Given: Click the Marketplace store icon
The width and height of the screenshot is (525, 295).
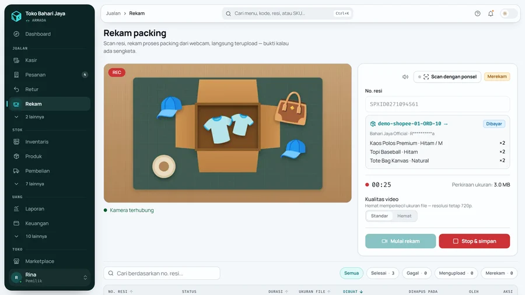Looking at the screenshot, I should (16, 261).
